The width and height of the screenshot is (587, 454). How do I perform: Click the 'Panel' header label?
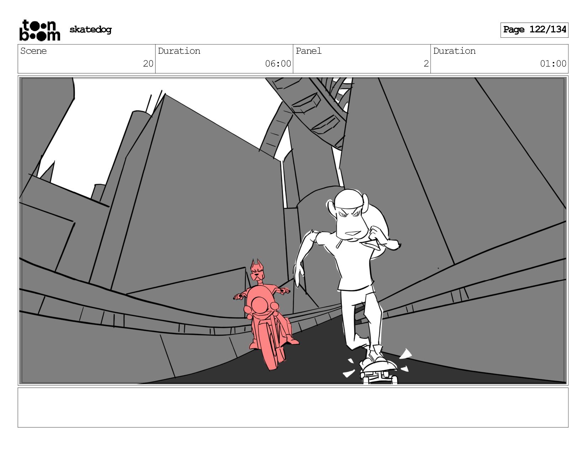pos(308,51)
